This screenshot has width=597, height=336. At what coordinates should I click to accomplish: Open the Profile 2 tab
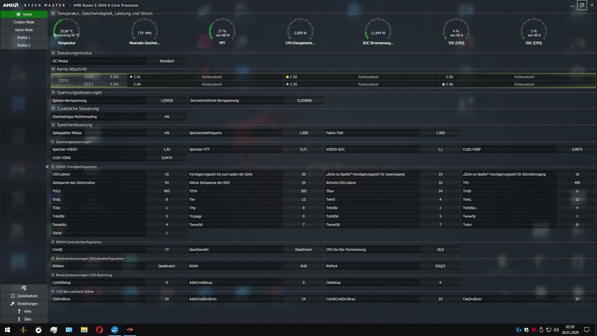pos(24,45)
